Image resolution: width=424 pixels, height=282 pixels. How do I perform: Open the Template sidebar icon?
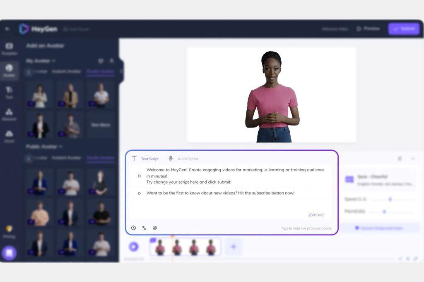tap(9, 49)
